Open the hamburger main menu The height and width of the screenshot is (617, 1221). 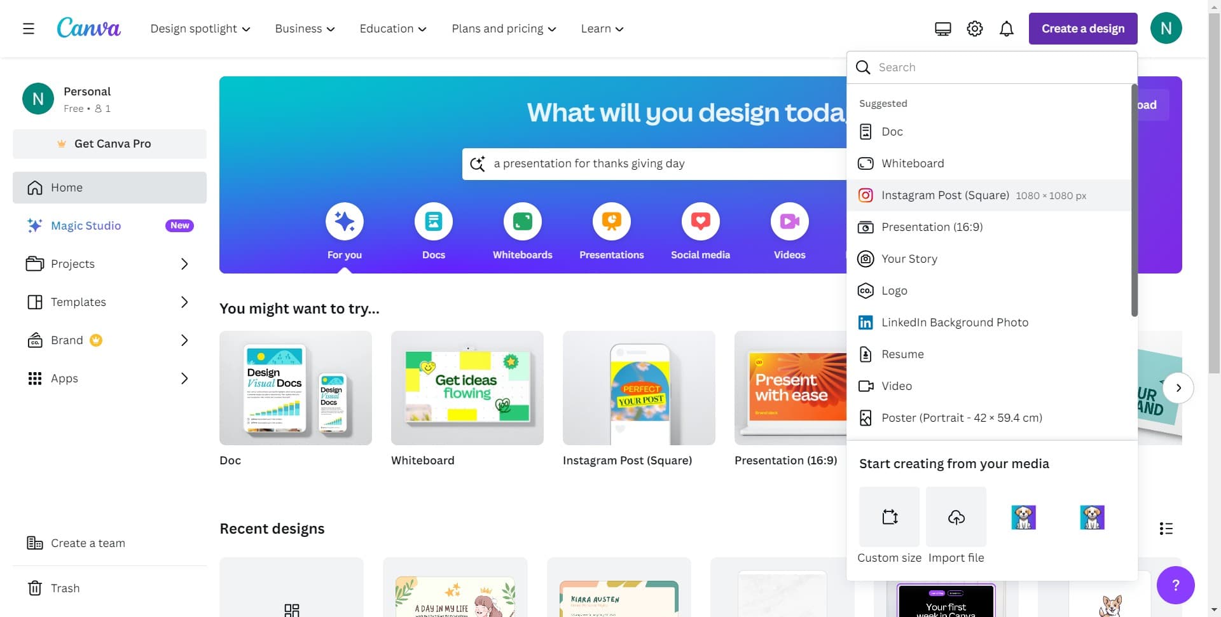coord(29,29)
